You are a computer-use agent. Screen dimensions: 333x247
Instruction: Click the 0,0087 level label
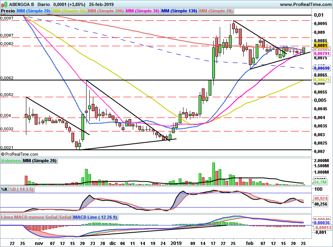pos(7,35)
